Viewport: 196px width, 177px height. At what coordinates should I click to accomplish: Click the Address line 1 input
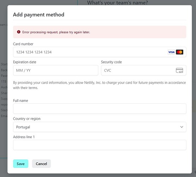tap(100, 145)
